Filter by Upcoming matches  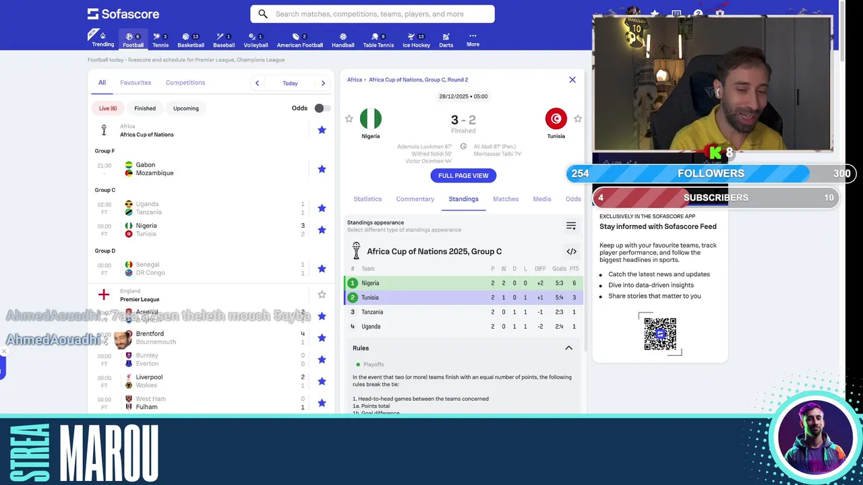tap(186, 108)
